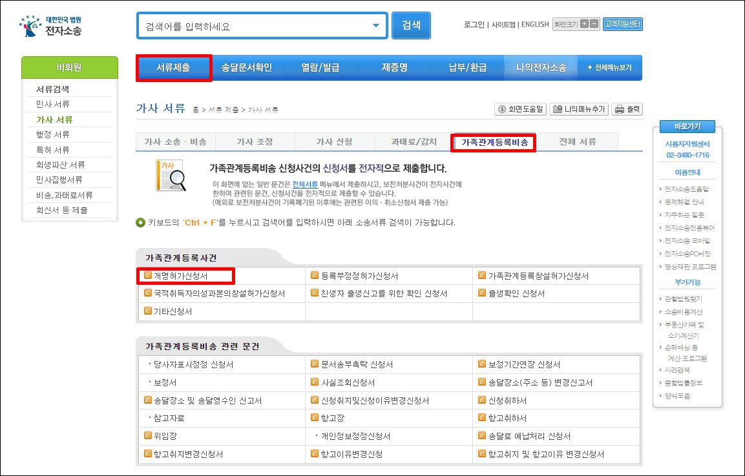Expand 전체메뉴보기 full menu
745x476 pixels.
pyautogui.click(x=609, y=67)
